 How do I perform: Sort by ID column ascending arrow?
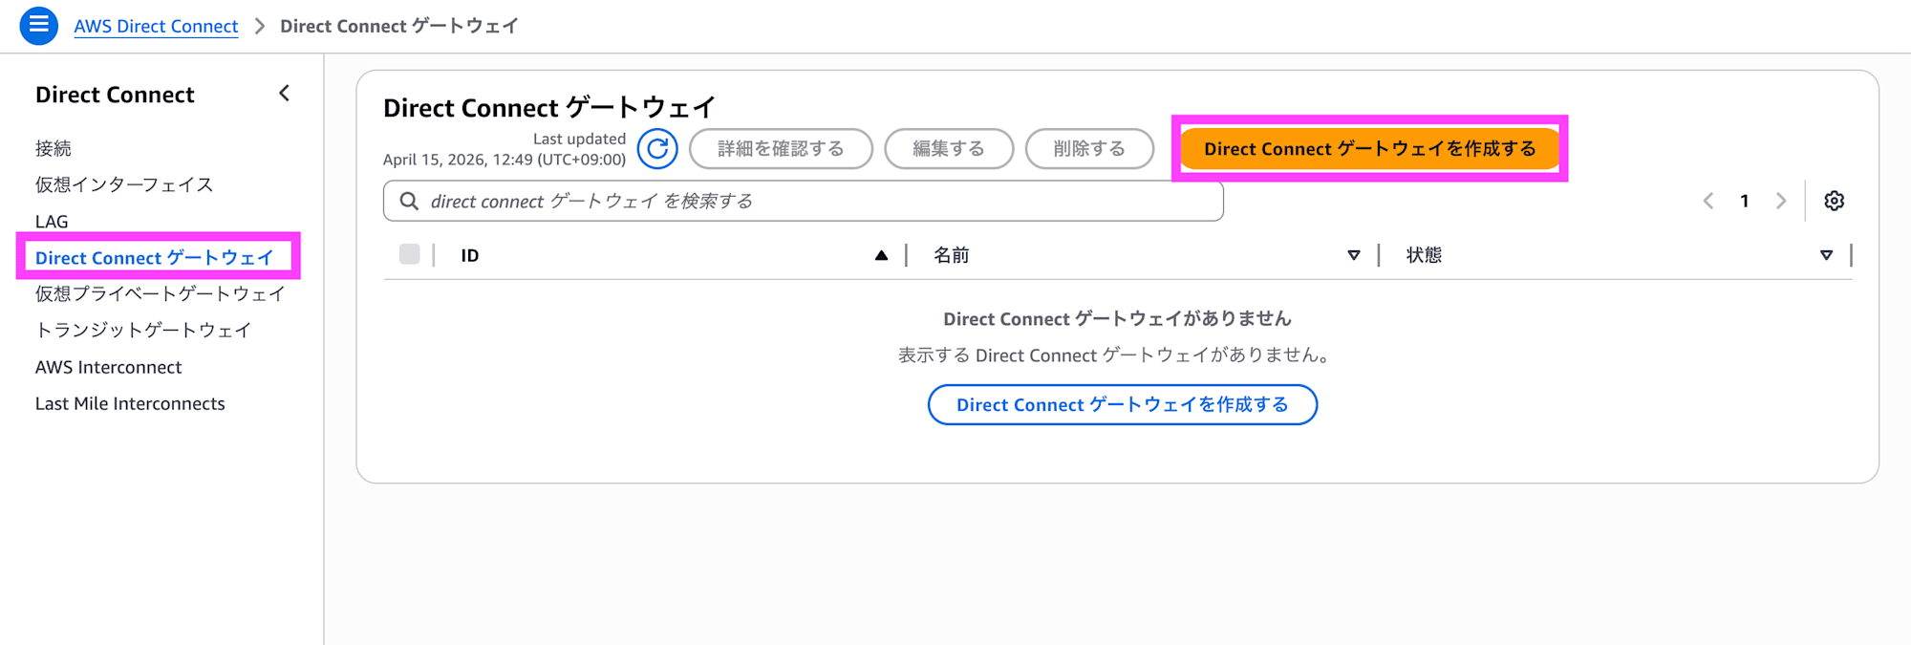[881, 255]
